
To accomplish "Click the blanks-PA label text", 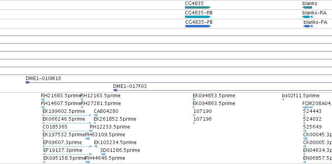I will point(315,22).
